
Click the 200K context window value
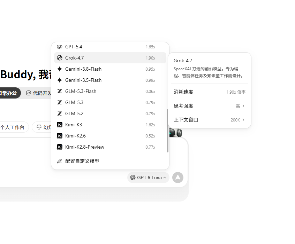point(235,120)
